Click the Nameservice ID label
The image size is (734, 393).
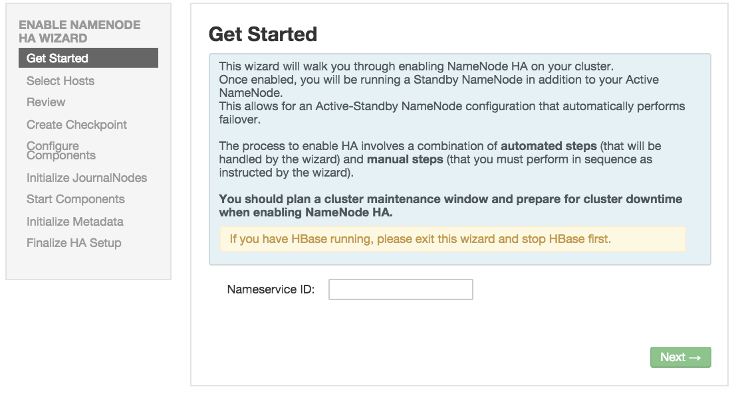click(x=271, y=289)
